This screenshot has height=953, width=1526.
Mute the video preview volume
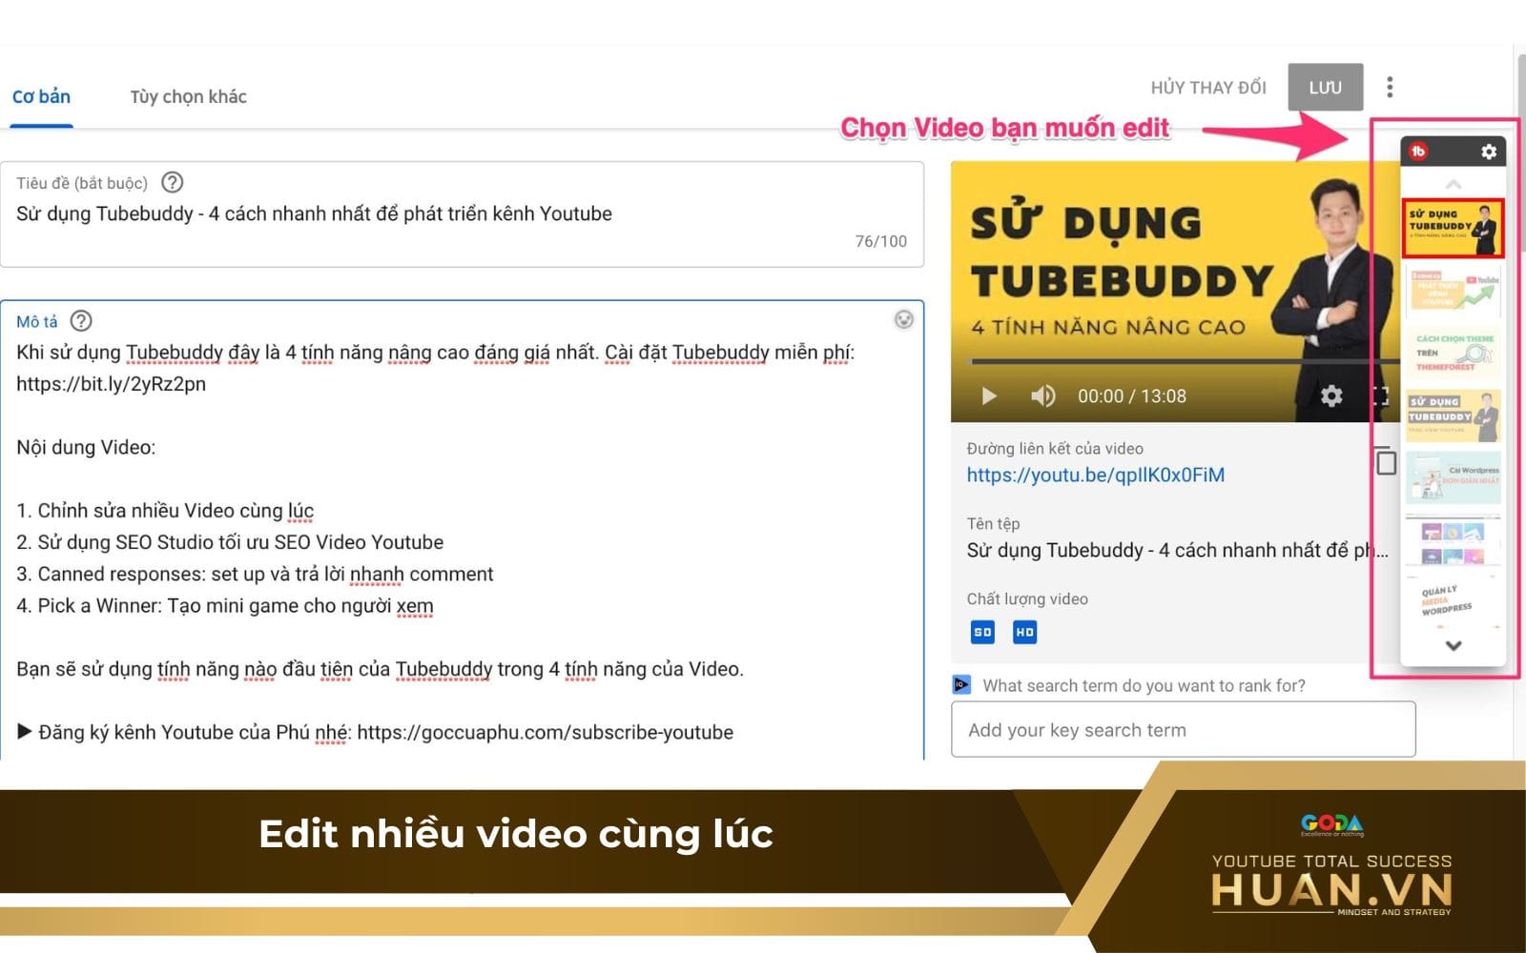click(x=1042, y=395)
